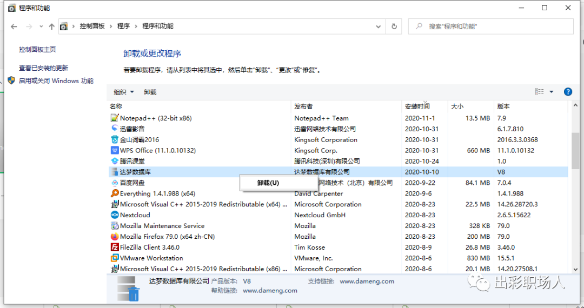This screenshot has width=584, height=308.
Task: Click the FileZilla Client icon
Action: click(115, 247)
